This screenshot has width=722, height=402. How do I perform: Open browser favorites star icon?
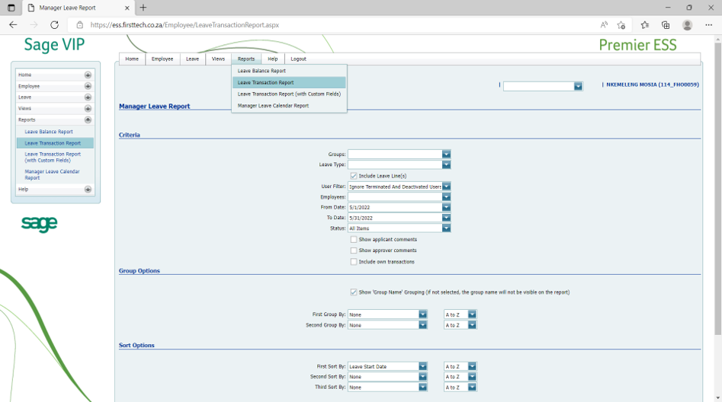point(644,25)
